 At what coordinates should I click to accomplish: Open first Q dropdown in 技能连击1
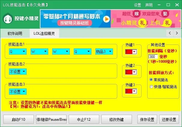coord(18,51)
